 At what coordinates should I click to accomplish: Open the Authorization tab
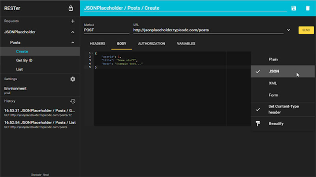point(152,44)
